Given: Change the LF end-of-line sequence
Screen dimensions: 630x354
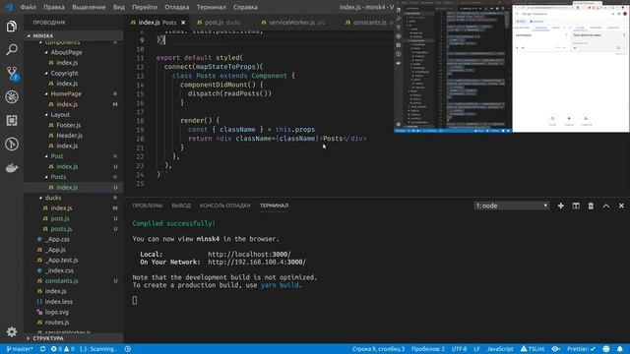Looking at the screenshot, I should coord(476,349).
